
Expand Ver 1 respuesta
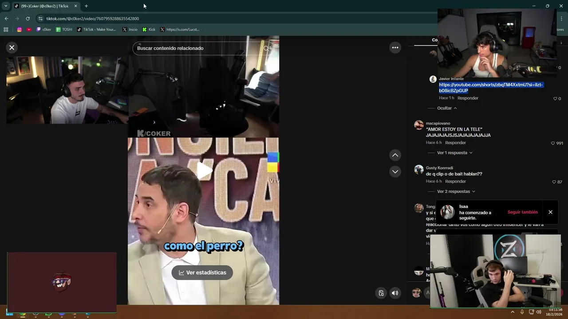(x=455, y=152)
